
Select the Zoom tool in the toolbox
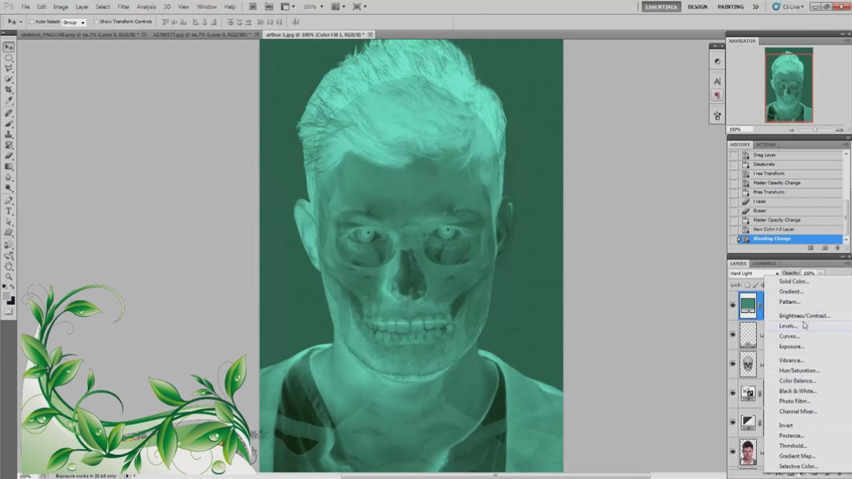[9, 276]
